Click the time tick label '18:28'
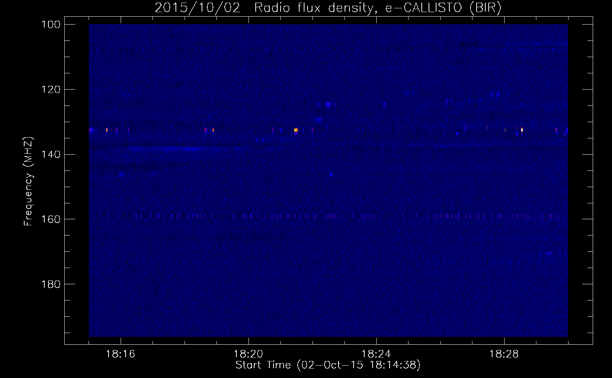The height and width of the screenshot is (378, 612). (504, 354)
